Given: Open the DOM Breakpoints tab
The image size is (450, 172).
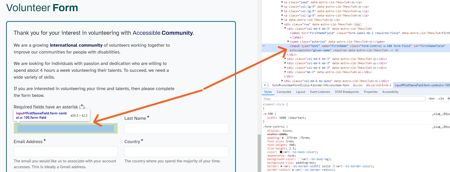Looking at the screenshot, I should [347, 92].
